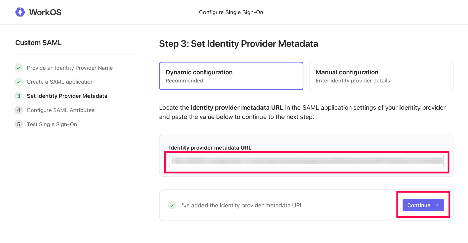This screenshot has height=243, width=468.
Task: Click the WorkOS wordmark text
Action: coord(45,12)
